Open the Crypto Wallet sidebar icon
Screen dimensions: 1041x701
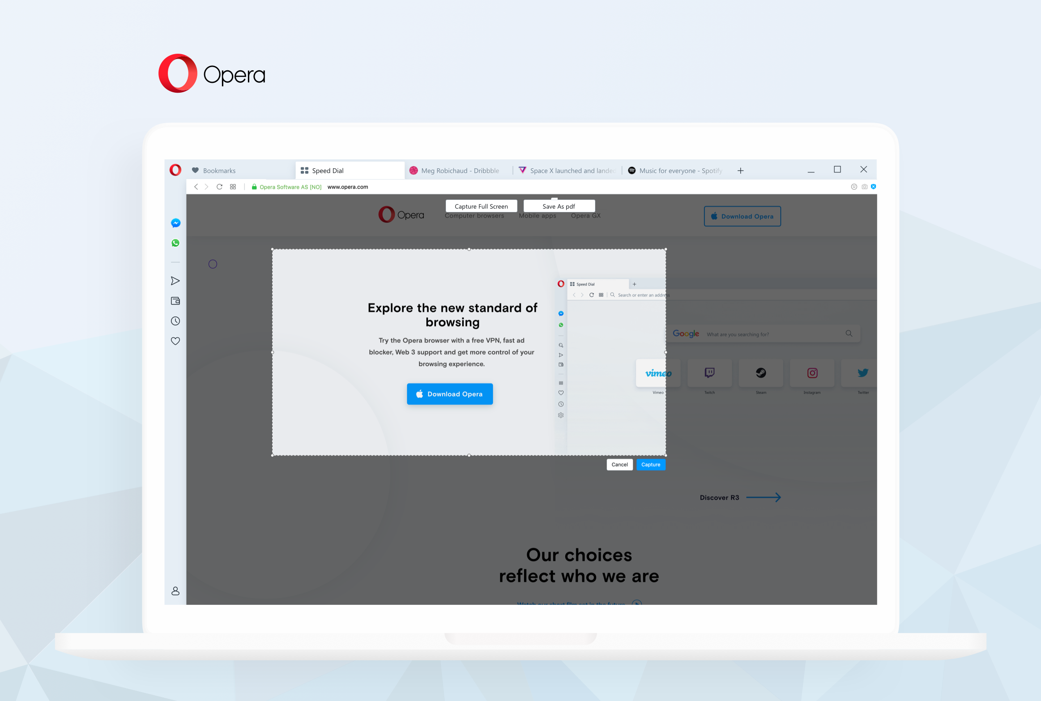click(175, 301)
